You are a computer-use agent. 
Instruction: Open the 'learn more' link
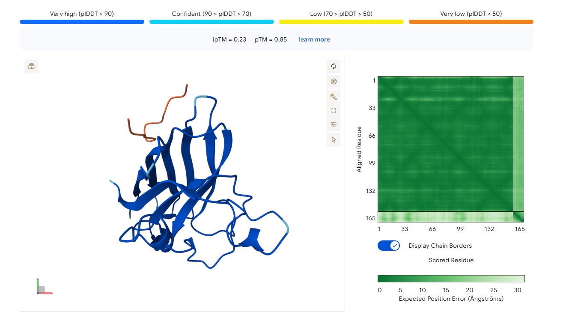[x=314, y=39]
